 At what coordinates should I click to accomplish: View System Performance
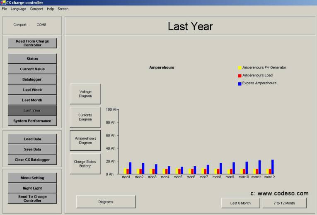tap(32, 121)
